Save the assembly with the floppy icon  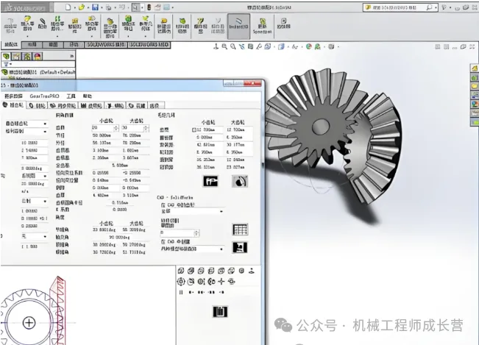tap(95, 7)
